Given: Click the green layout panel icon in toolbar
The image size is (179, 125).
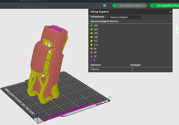Looking at the screenshot, I should 105,5.
